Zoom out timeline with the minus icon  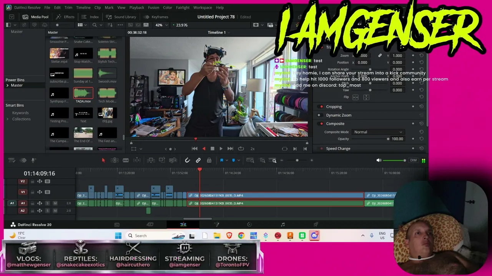(x=282, y=160)
